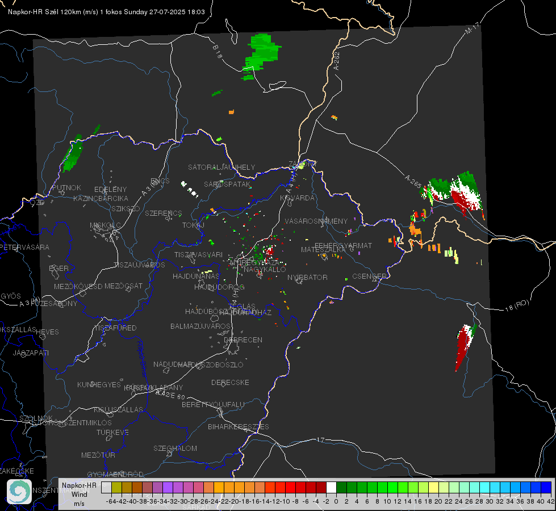Viewport: 556px width, 511px height.
Task: Click the legend value -64
Action: 111,501
